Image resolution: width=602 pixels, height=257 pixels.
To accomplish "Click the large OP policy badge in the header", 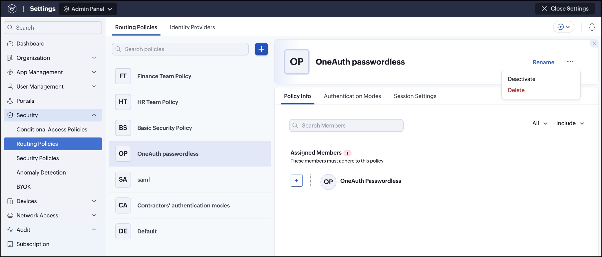I will point(297,62).
